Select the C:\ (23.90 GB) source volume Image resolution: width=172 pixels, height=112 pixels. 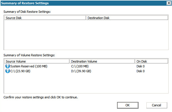coord(20,71)
